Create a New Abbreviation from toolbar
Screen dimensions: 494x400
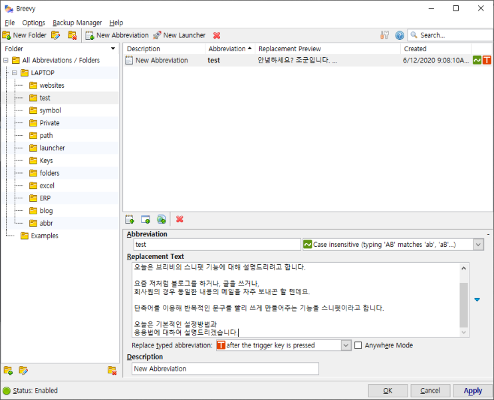(117, 35)
